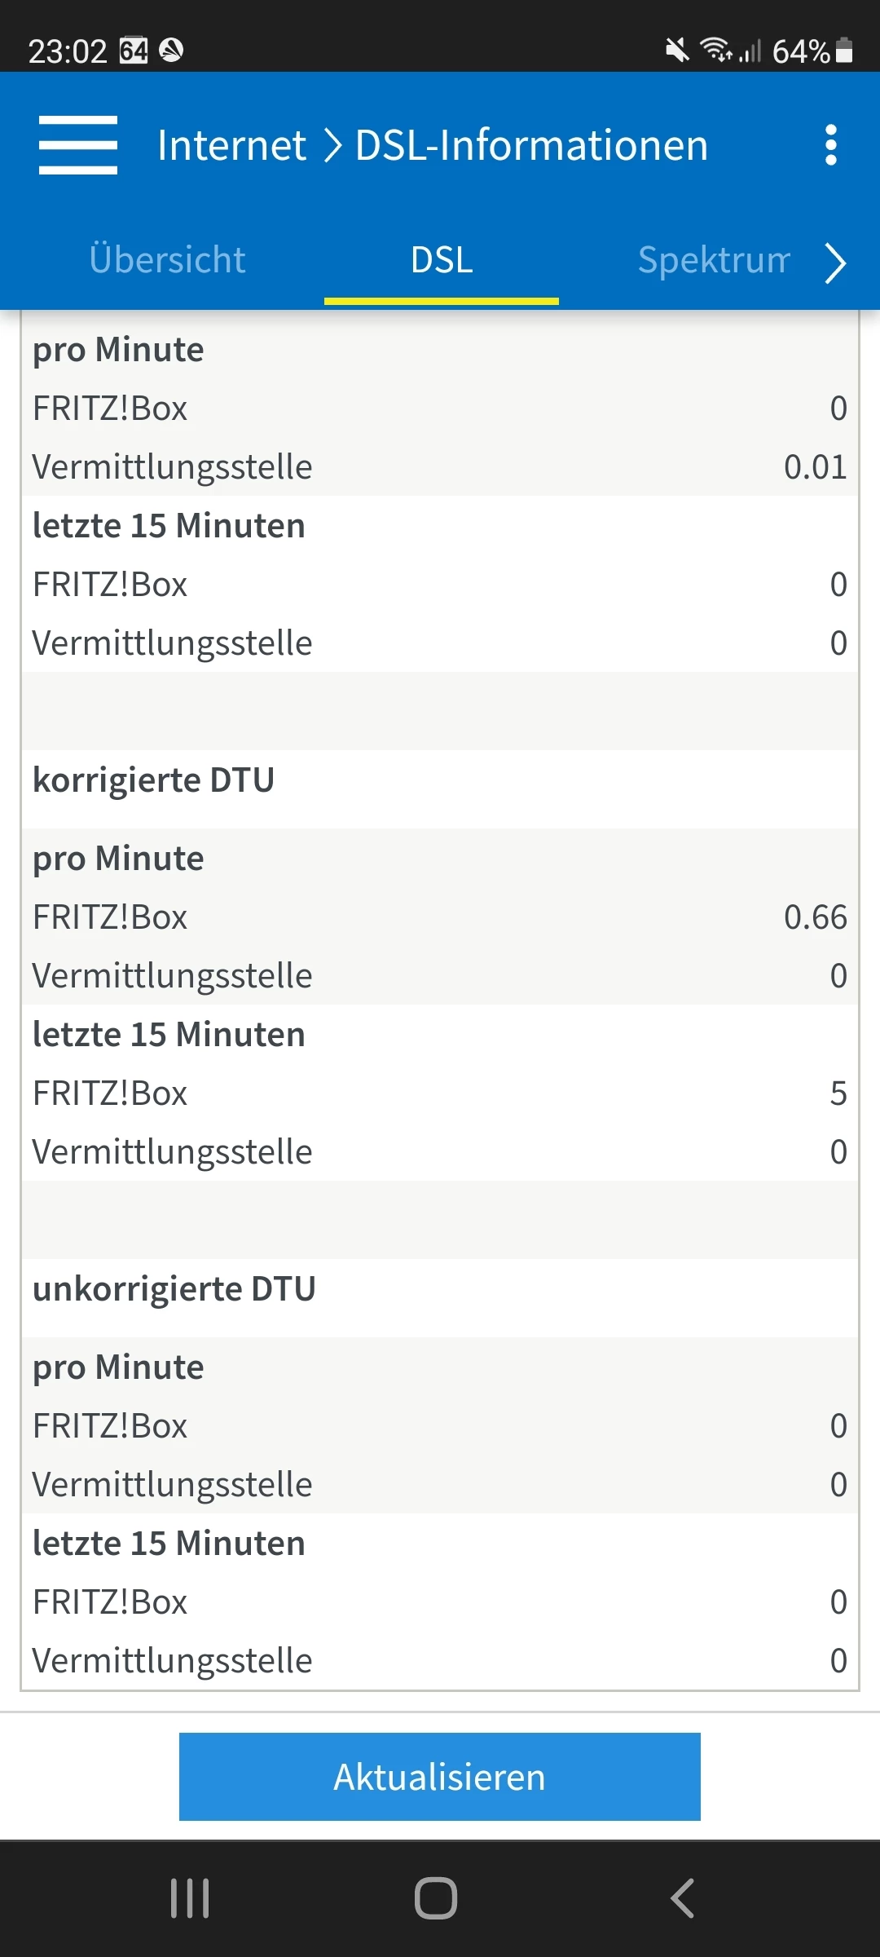This screenshot has width=880, height=1957.
Task: Tap the korrigierte DTU section heading
Action: (x=153, y=780)
